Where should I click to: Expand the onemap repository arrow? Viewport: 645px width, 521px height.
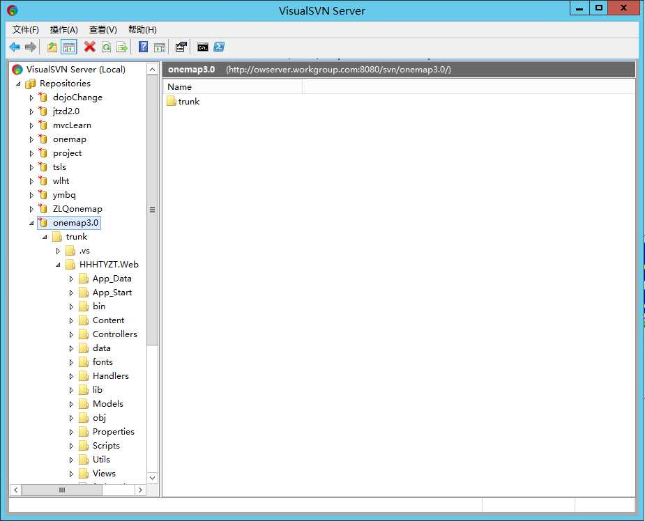tap(31, 140)
